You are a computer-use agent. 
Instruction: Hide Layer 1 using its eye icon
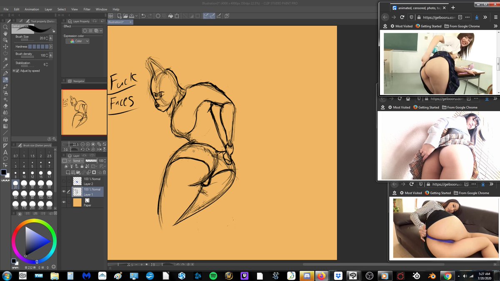(x=64, y=191)
